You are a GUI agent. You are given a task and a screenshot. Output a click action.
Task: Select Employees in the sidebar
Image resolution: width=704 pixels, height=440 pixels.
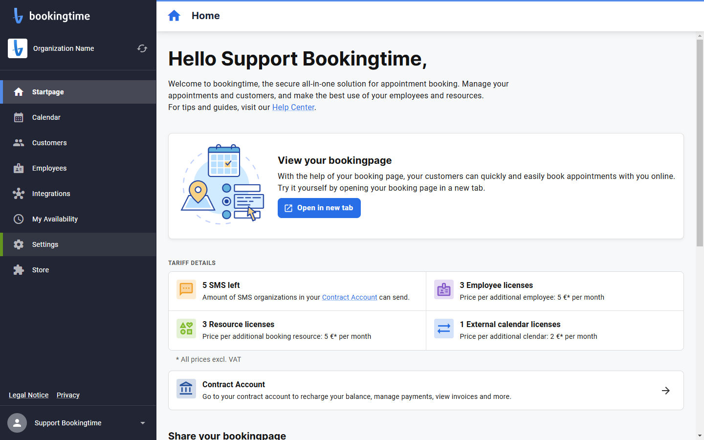click(x=78, y=168)
